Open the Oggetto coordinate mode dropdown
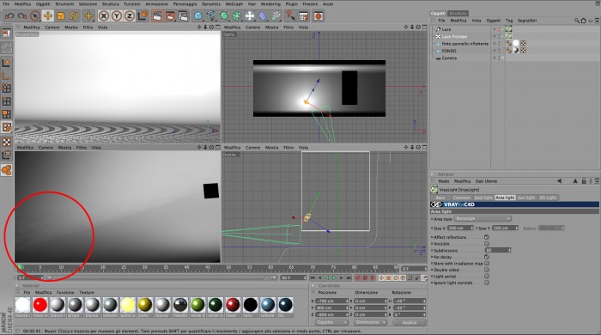The height and width of the screenshot is (335, 601). (331, 322)
